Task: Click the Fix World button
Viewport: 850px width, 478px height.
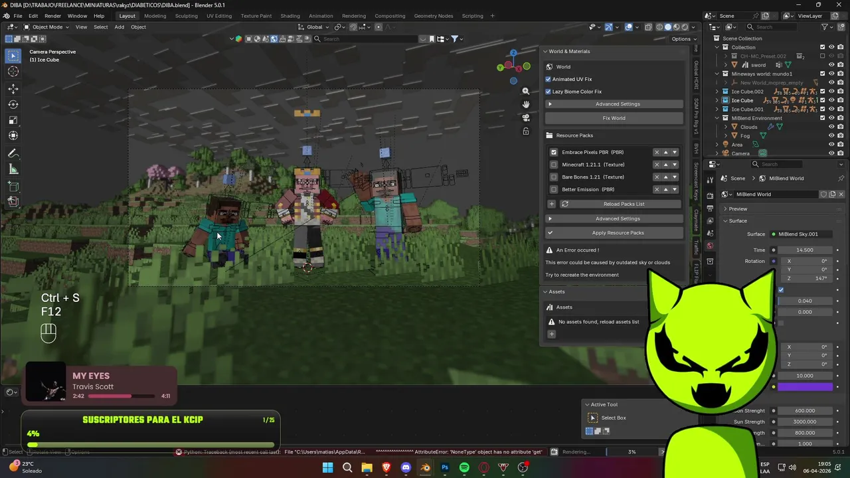Action: [614, 118]
